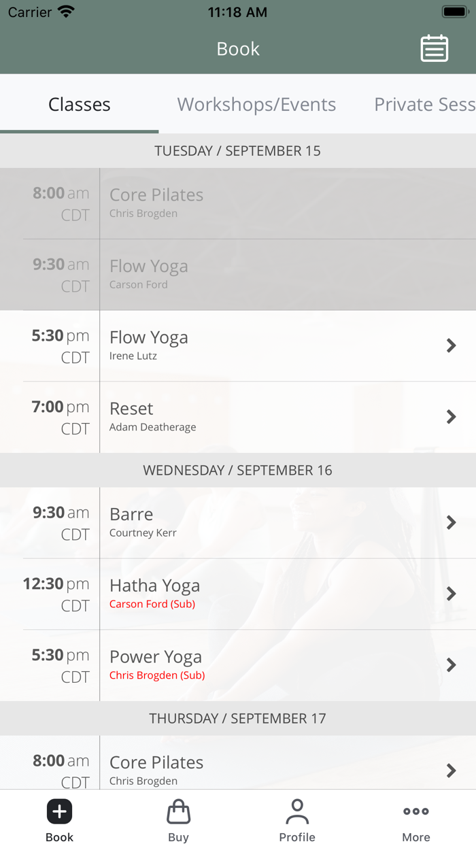Expand details for 5:30pm Flow Yoga
Image resolution: width=476 pixels, height=846 pixels.
451,345
